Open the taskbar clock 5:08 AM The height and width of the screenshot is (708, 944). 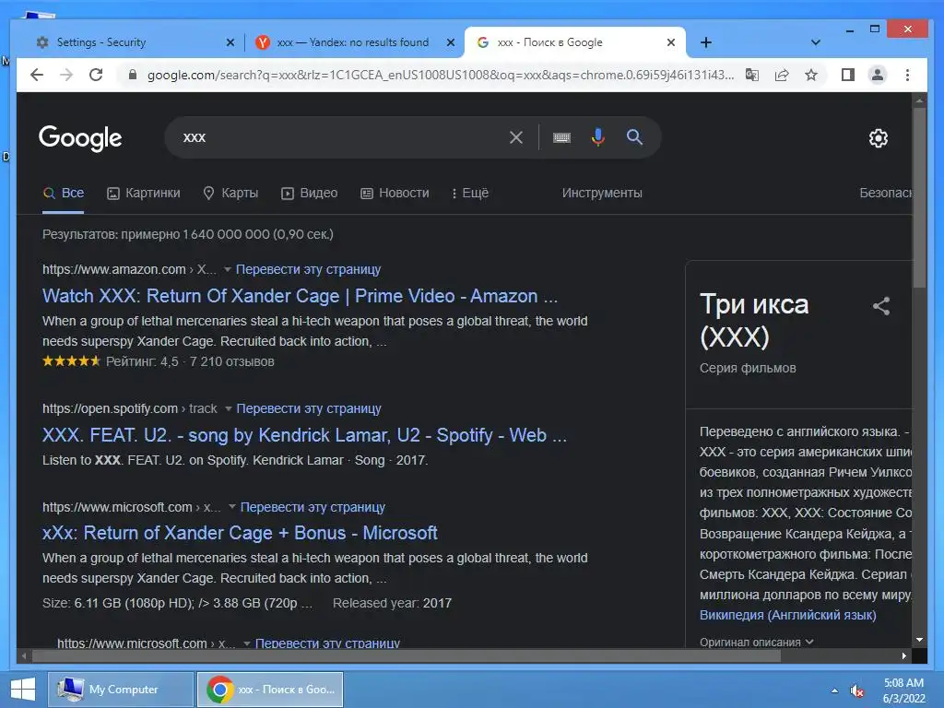[903, 690]
